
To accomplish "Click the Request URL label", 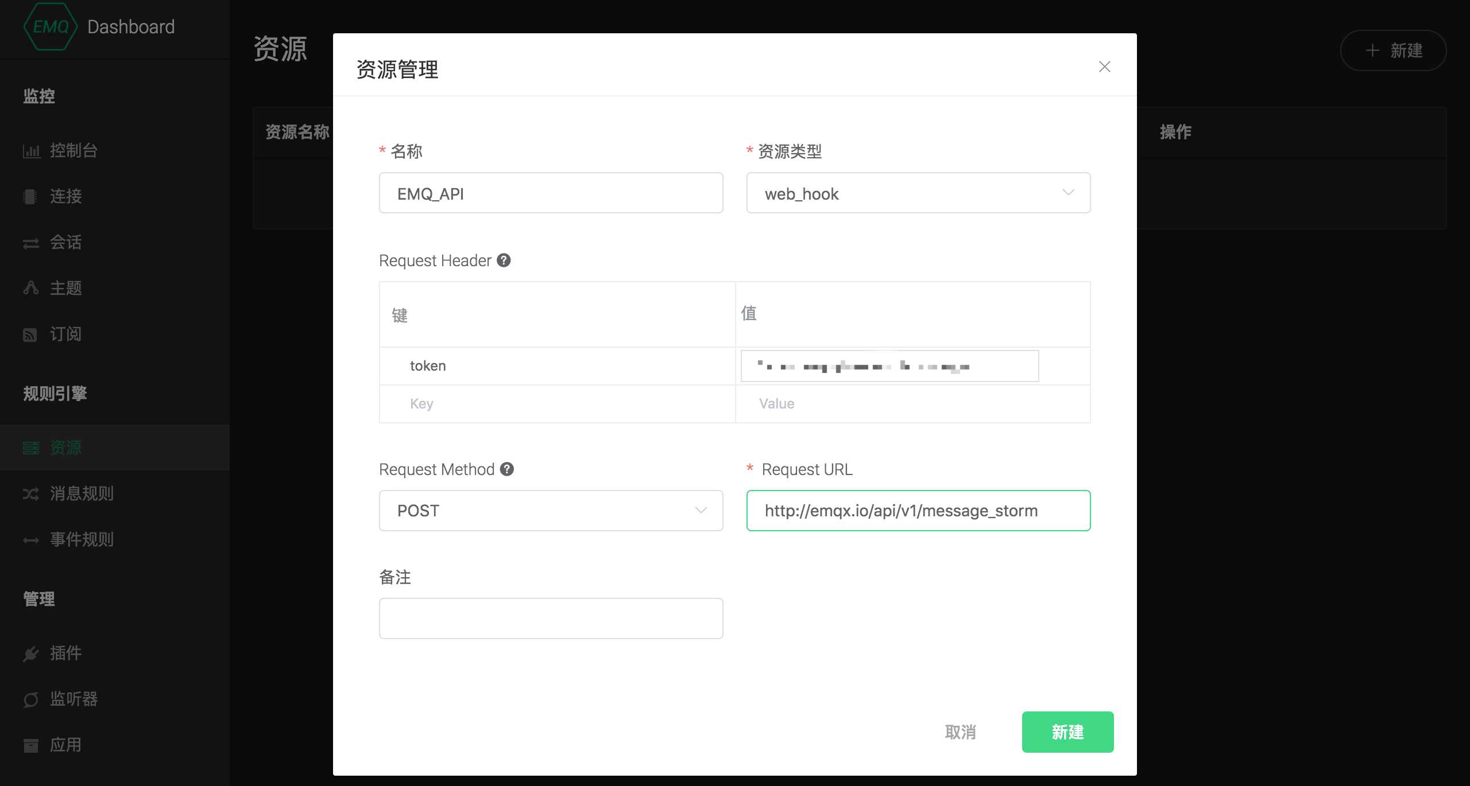I will [807, 469].
